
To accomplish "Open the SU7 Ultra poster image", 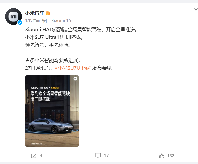I will (52, 111).
